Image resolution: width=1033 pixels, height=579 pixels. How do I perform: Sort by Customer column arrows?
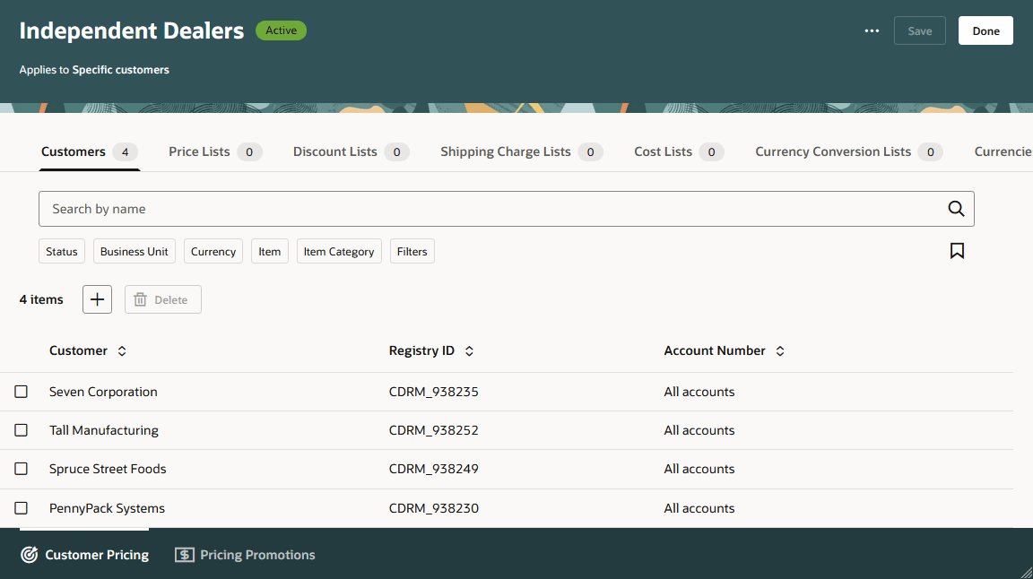click(122, 351)
